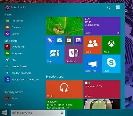Launch Snipping Tool
Viewport: 133px width, 116px height.
15,47
